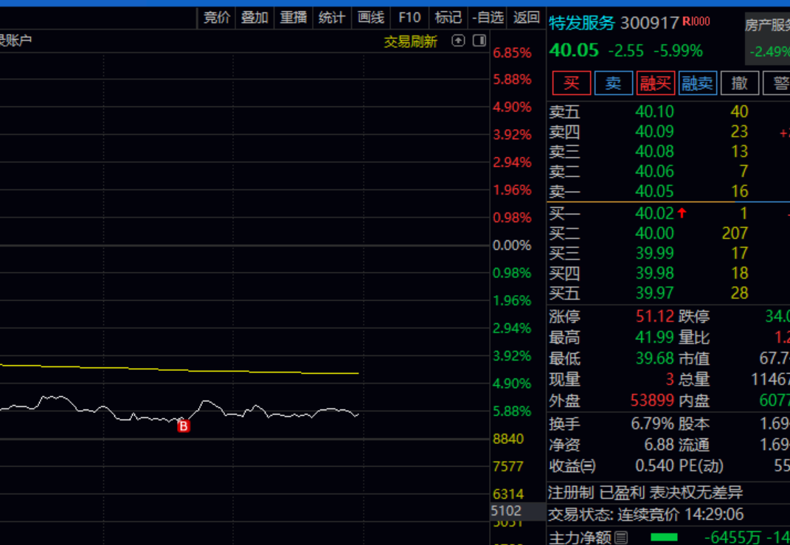Click the -5.99% change in header
This screenshot has height=545, width=790.
678,51
